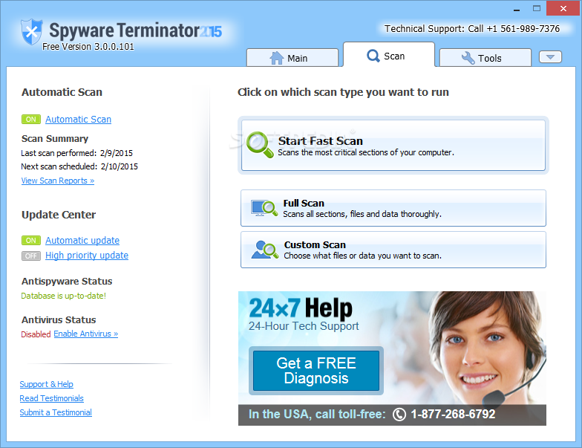
Task: Choose the Custom Scan option
Action: coord(393,250)
